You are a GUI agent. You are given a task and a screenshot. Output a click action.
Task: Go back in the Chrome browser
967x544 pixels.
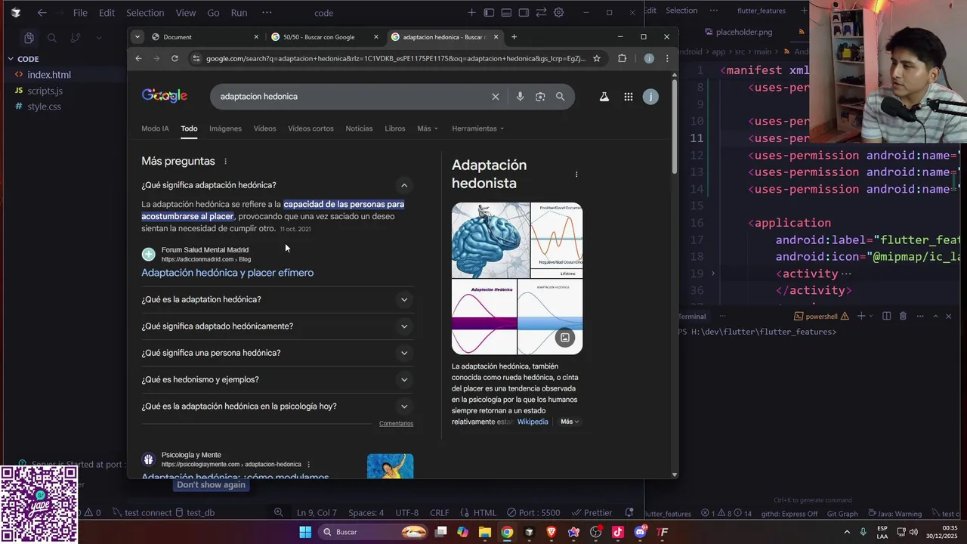coord(138,58)
